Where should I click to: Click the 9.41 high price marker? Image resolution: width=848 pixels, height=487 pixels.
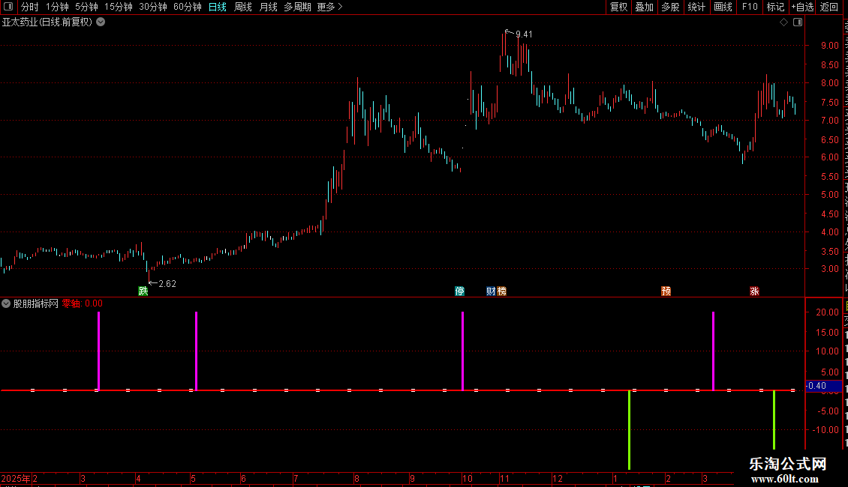(524, 34)
